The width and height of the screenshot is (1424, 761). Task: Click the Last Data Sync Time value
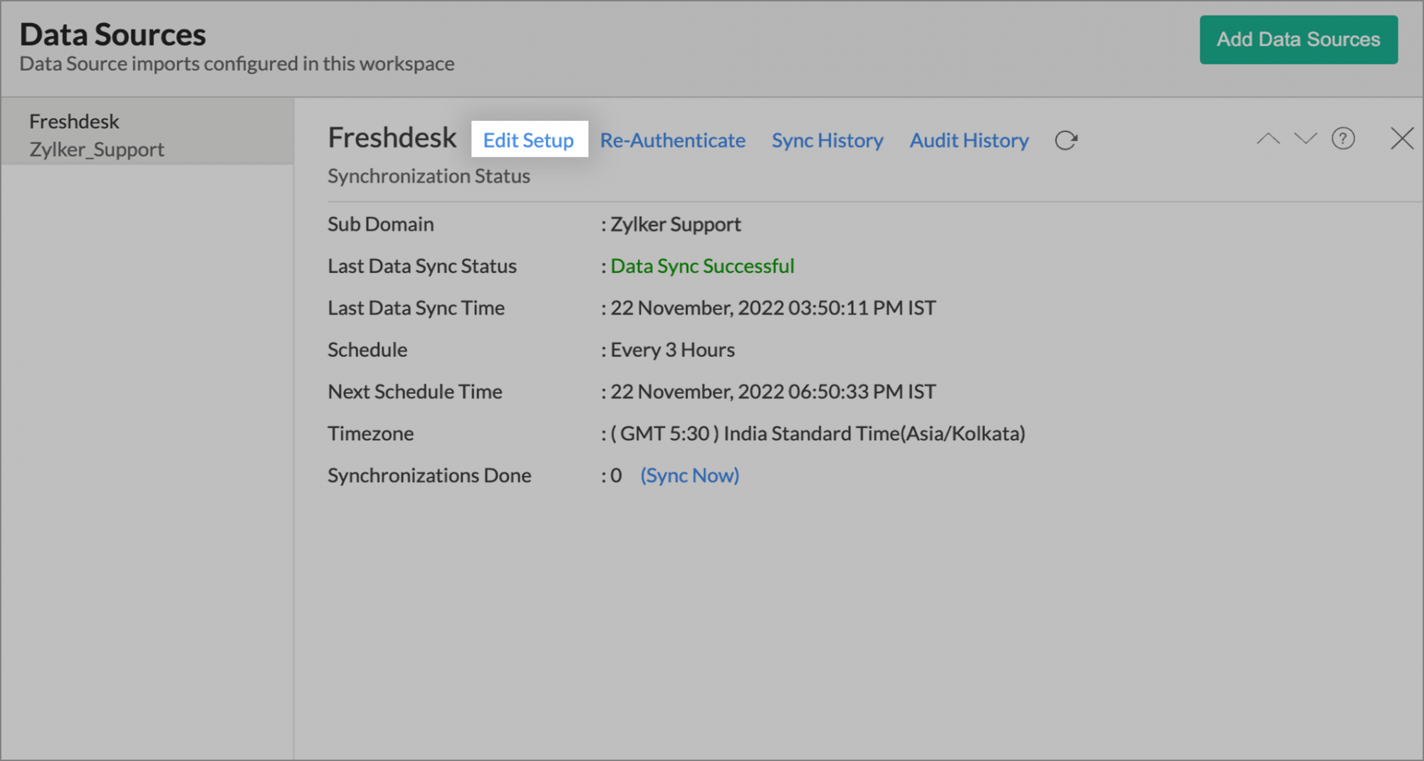[773, 308]
